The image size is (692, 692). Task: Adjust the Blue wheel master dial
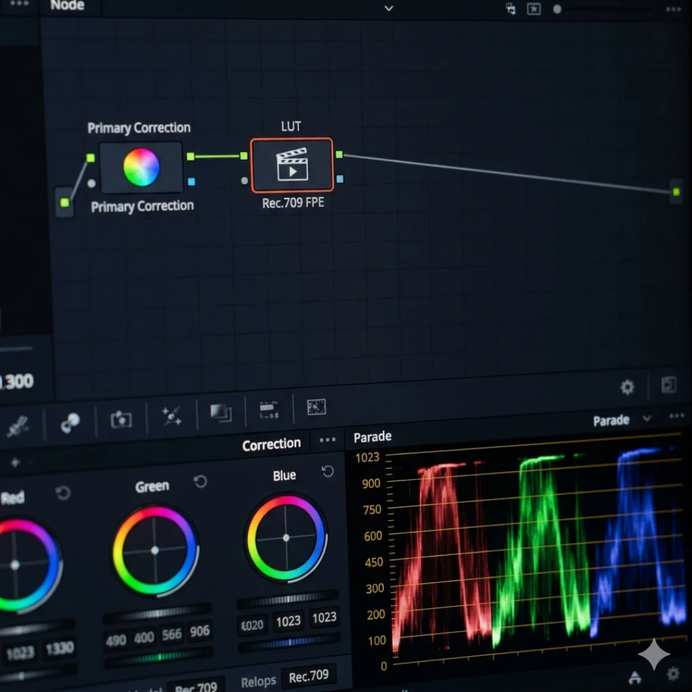288,599
